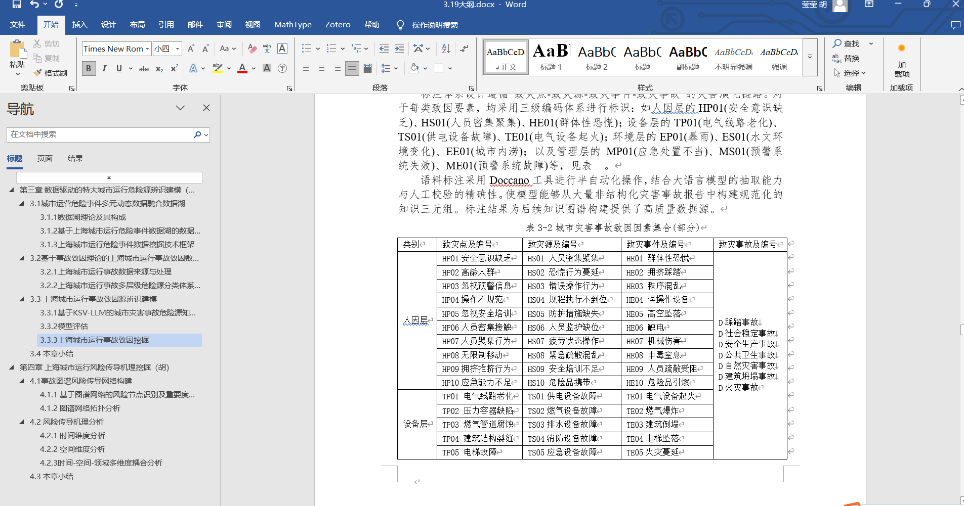Decrease paragraph indent
Image resolution: width=964 pixels, height=506 pixels.
click(384, 49)
